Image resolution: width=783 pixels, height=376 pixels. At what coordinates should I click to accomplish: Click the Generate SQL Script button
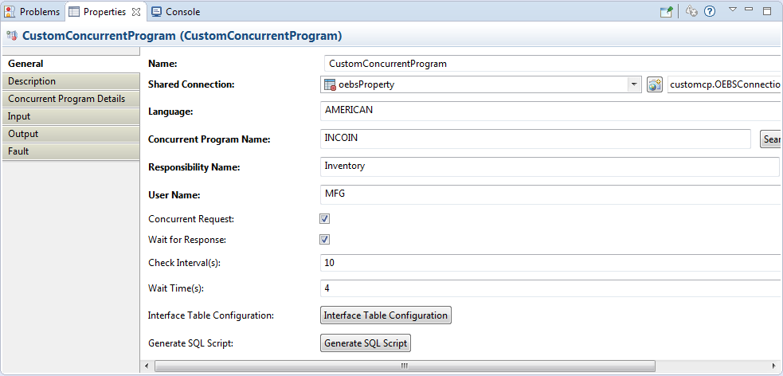(x=366, y=343)
